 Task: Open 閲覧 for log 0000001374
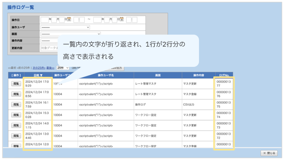16,115
